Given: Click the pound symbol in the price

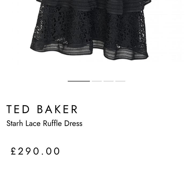Looking at the screenshot, I should [13, 151].
